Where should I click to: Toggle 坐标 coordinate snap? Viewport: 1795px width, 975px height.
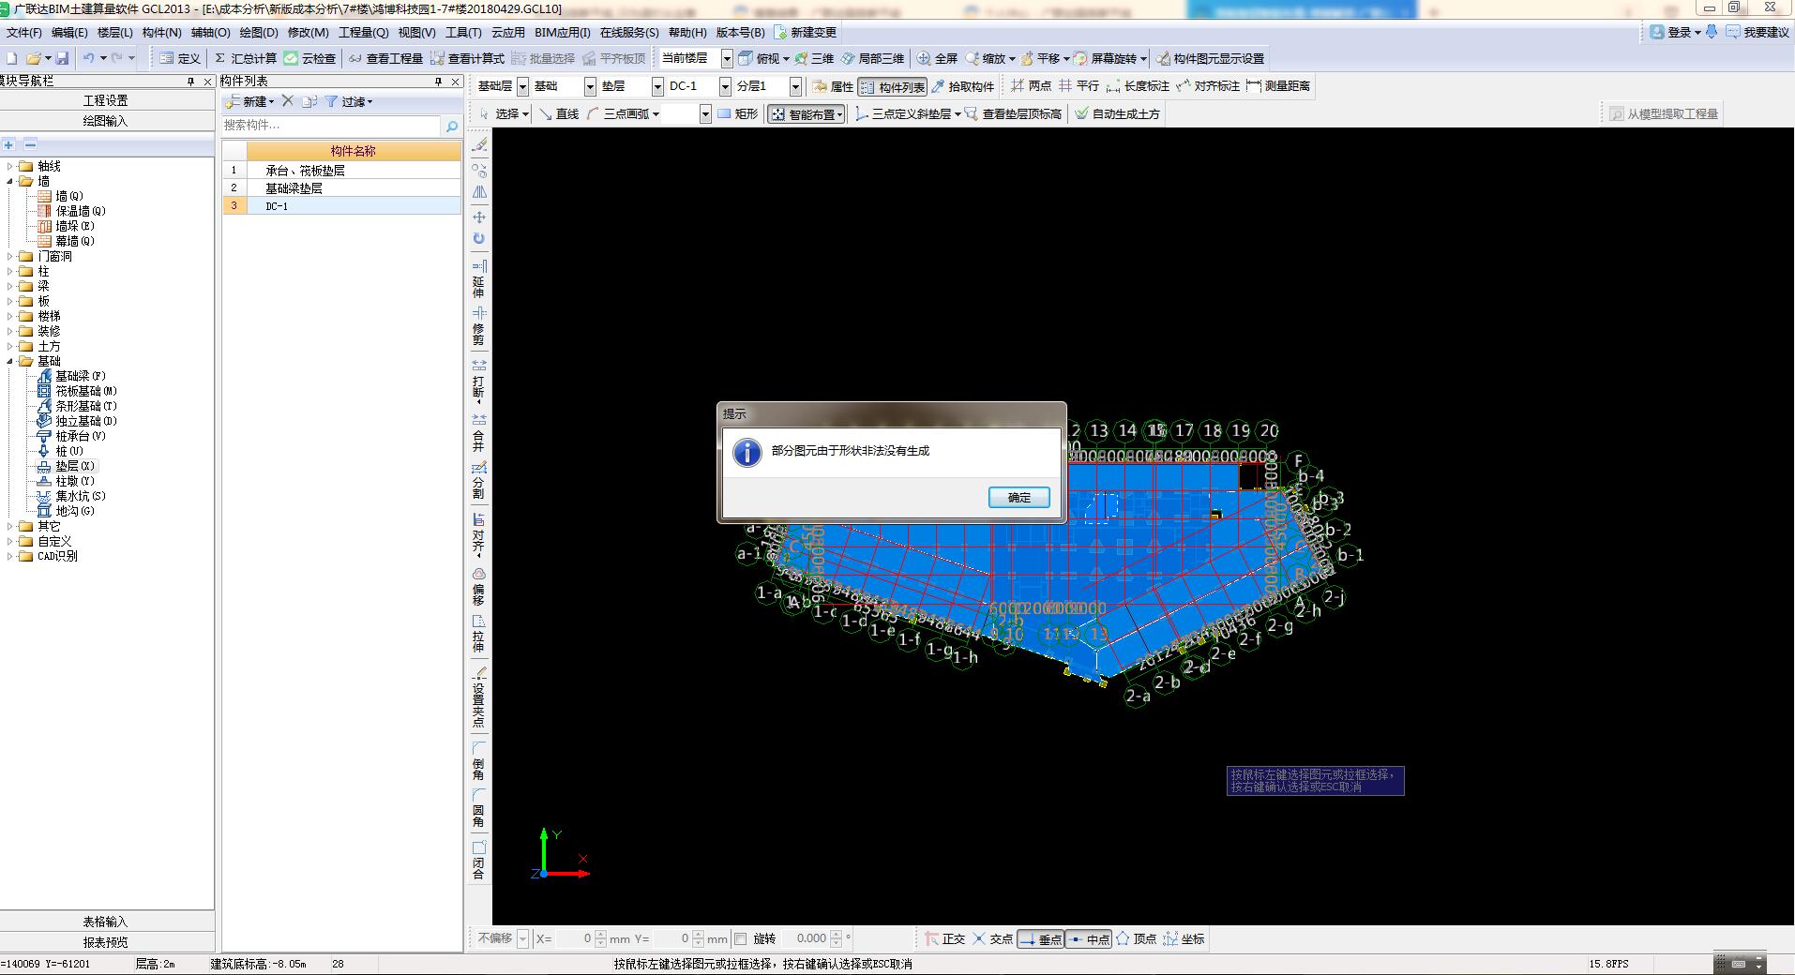point(1184,938)
